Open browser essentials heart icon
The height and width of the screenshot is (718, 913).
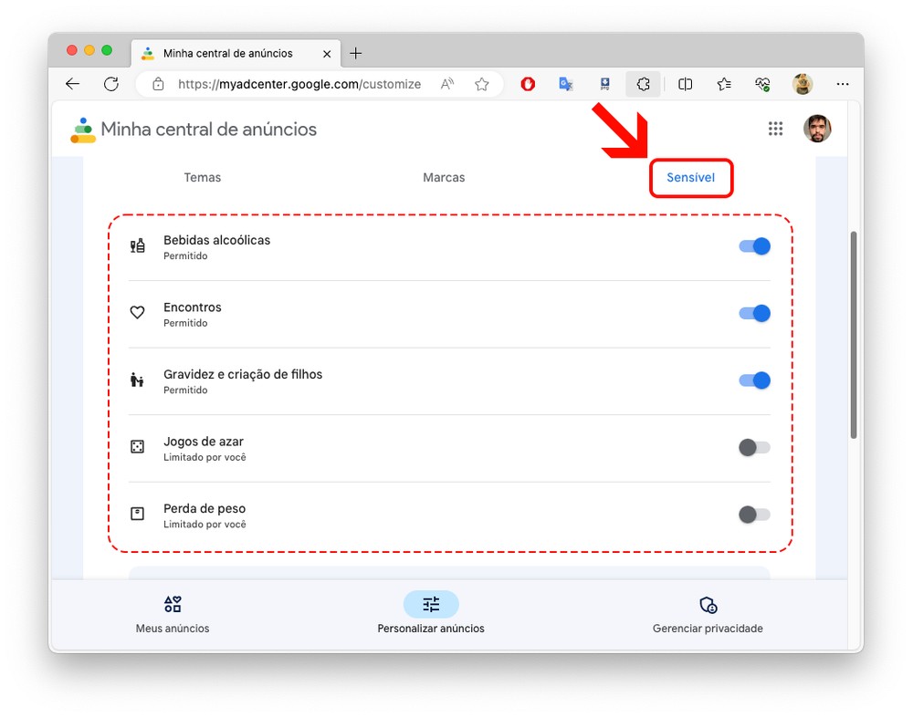point(762,84)
